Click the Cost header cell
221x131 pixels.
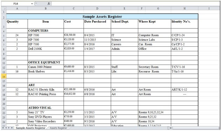click(x=74, y=24)
